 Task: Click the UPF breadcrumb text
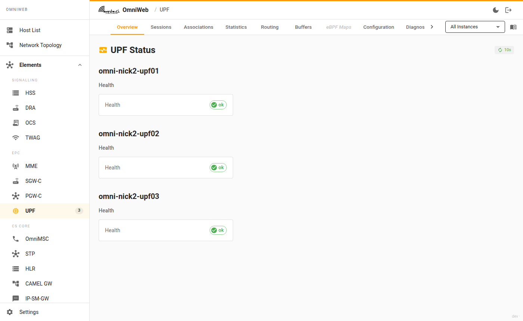pyautogui.click(x=164, y=10)
